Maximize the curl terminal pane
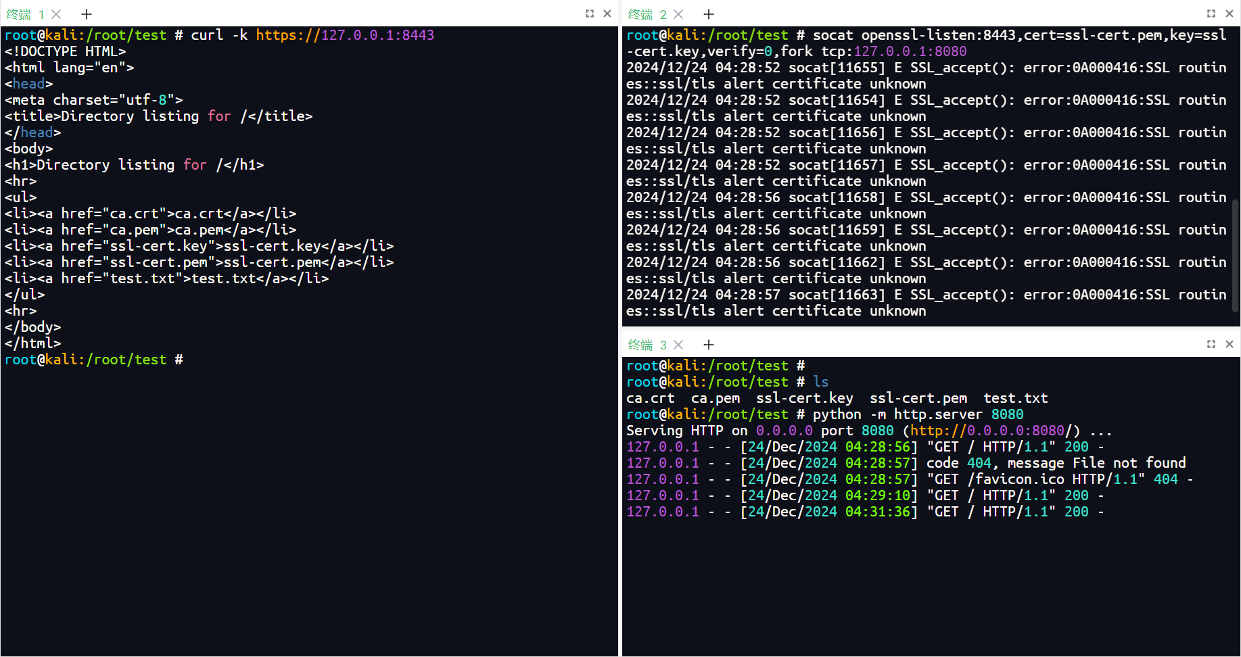The image size is (1241, 657). (590, 14)
